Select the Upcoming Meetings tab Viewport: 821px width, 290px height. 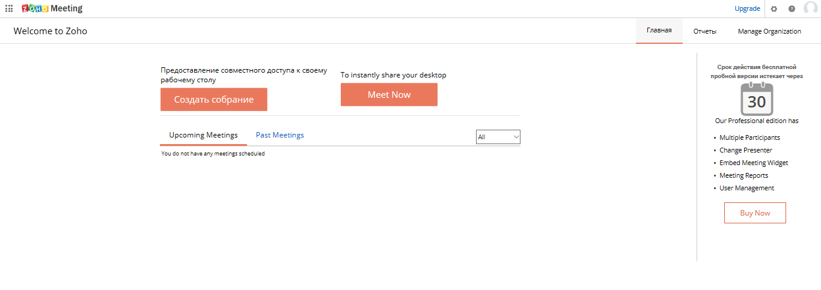point(203,135)
